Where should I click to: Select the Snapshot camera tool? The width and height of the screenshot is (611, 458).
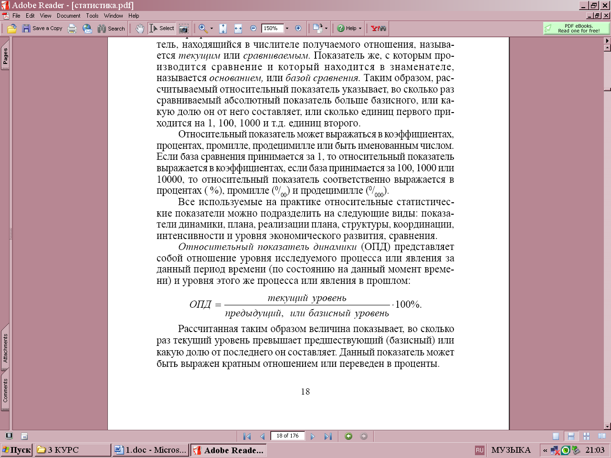pos(183,29)
